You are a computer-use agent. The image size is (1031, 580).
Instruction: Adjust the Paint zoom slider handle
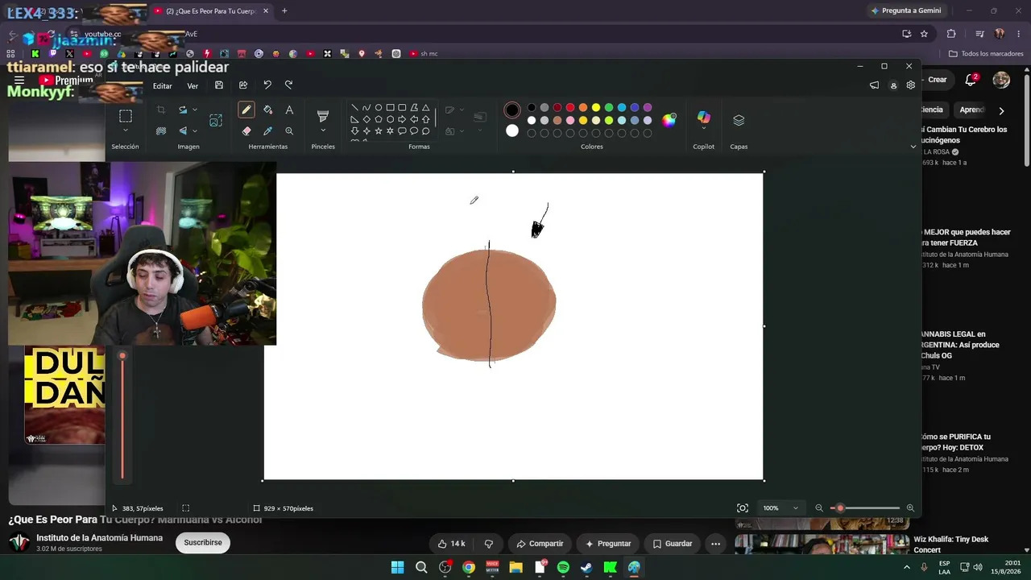(x=840, y=508)
